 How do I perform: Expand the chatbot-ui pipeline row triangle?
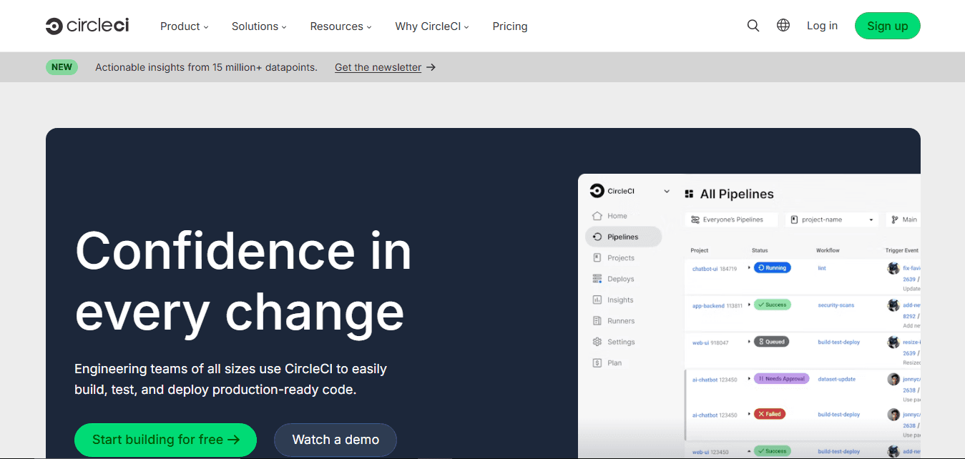[x=749, y=267]
